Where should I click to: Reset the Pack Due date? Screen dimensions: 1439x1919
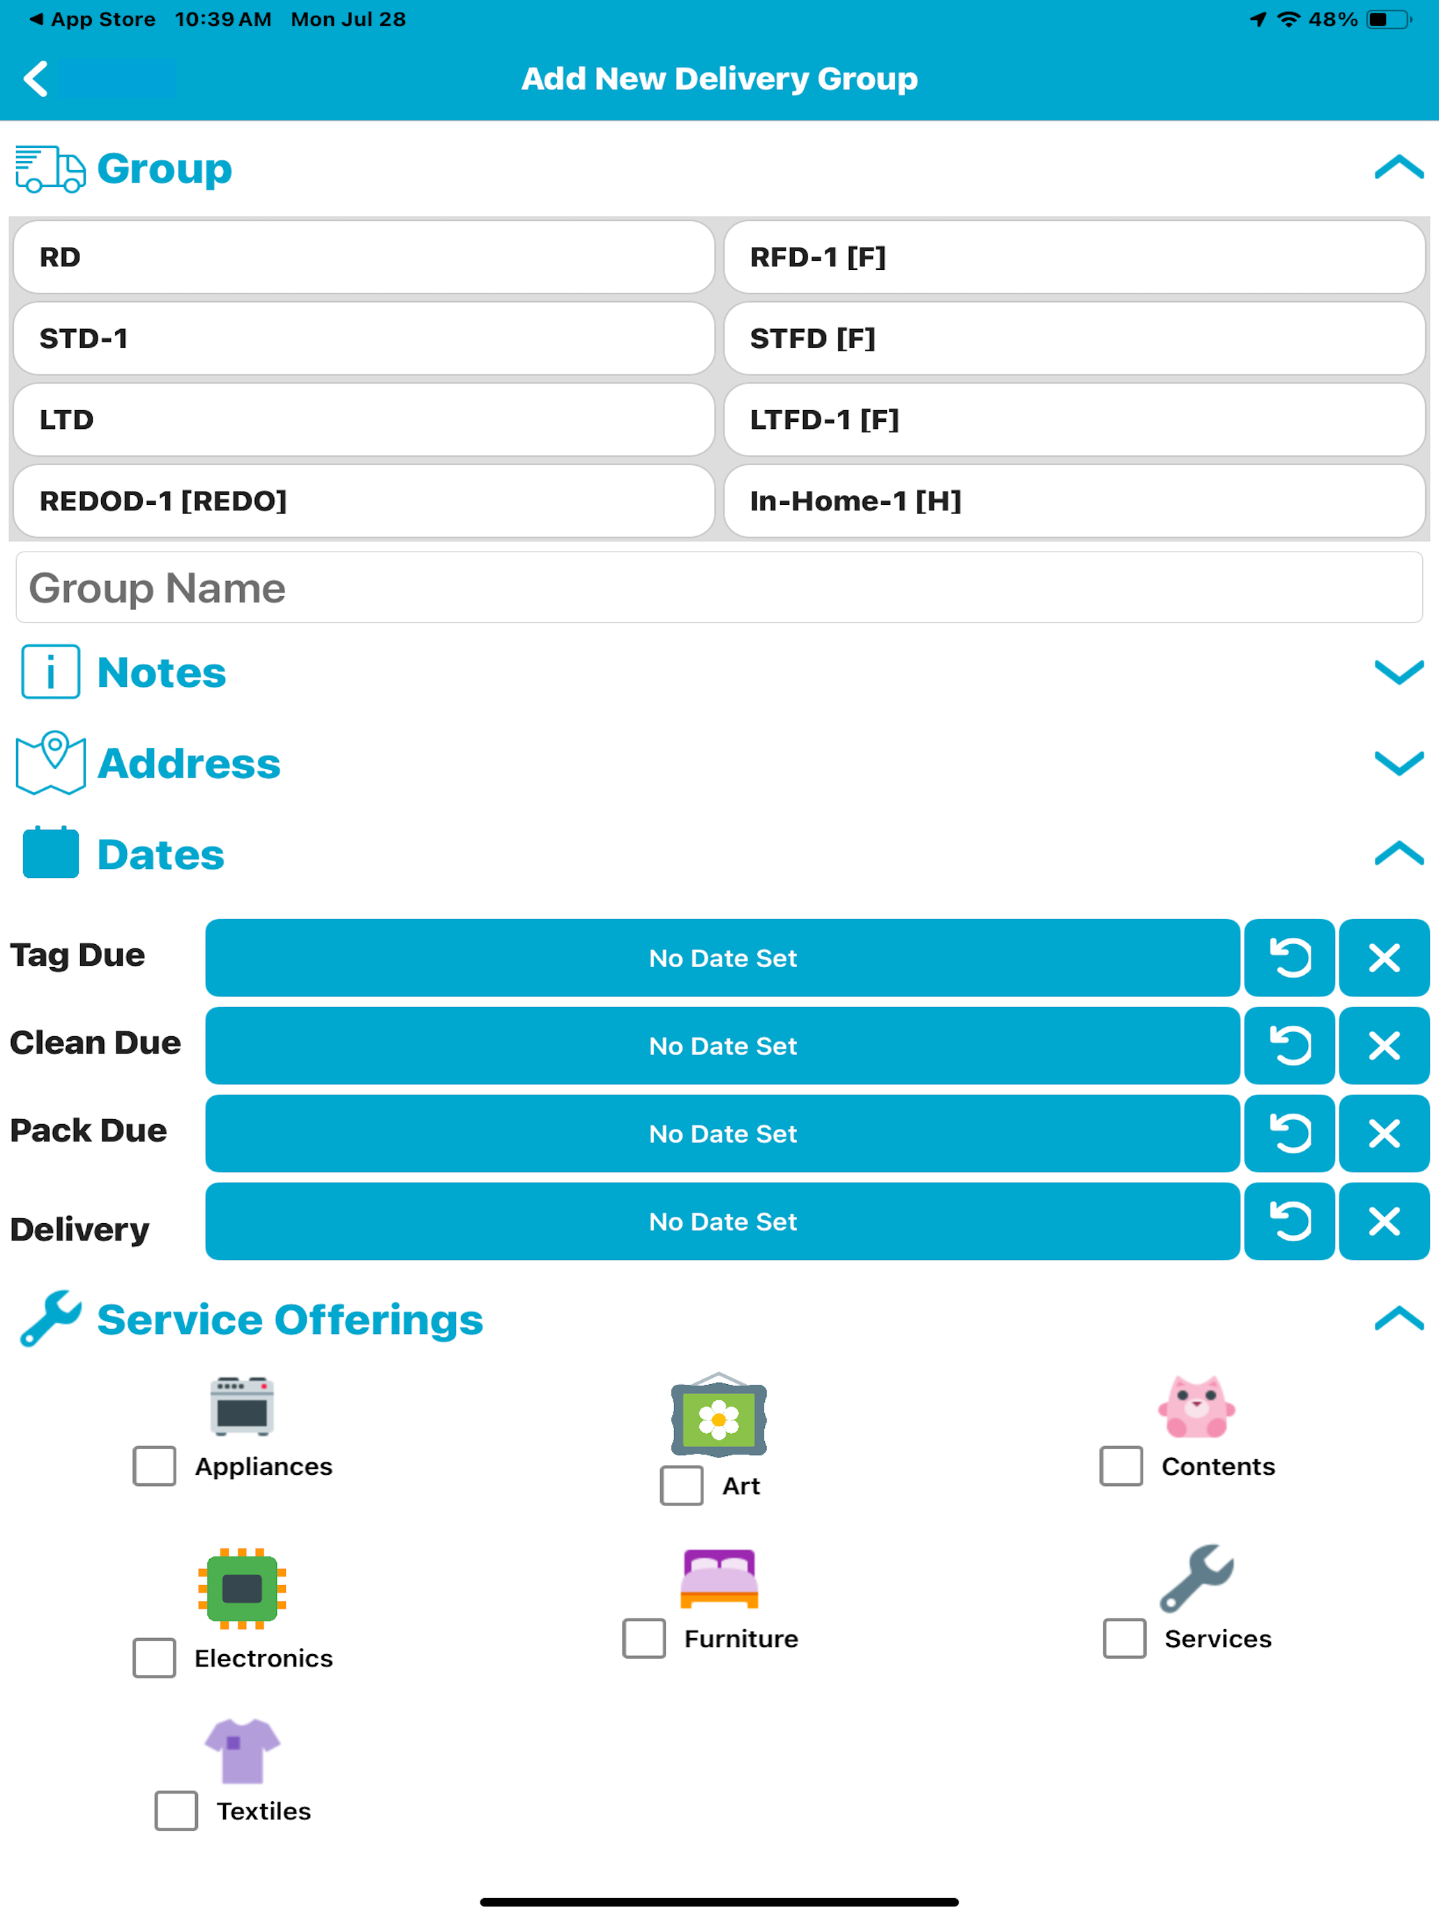click(x=1290, y=1133)
